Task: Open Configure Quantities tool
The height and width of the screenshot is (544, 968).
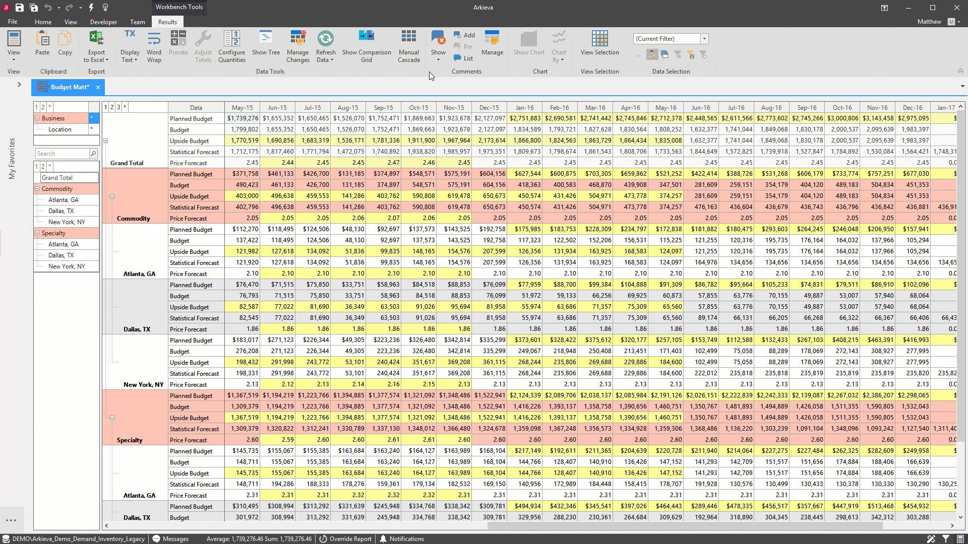Action: (232, 46)
